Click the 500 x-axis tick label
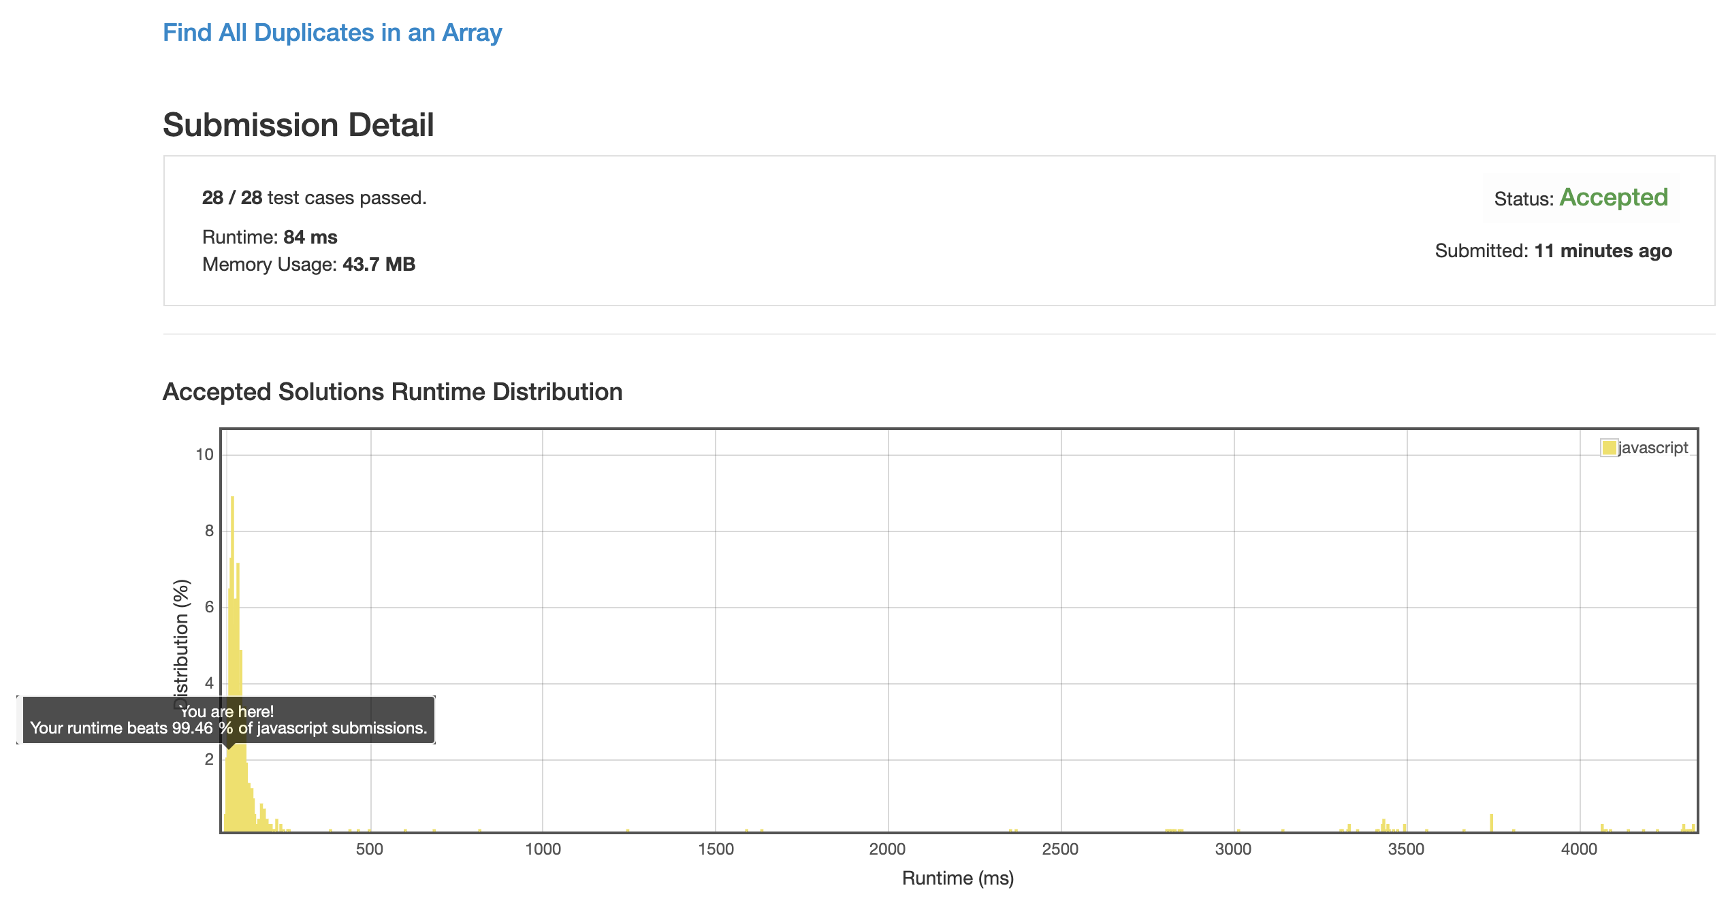 (370, 849)
